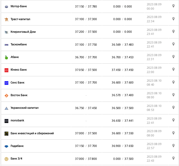Open map pin for Радабанк
The image size is (179, 166).
[x=173, y=146]
